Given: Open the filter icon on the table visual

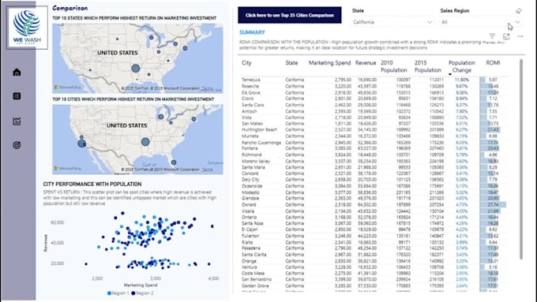Looking at the screenshot, I should (x=492, y=36).
